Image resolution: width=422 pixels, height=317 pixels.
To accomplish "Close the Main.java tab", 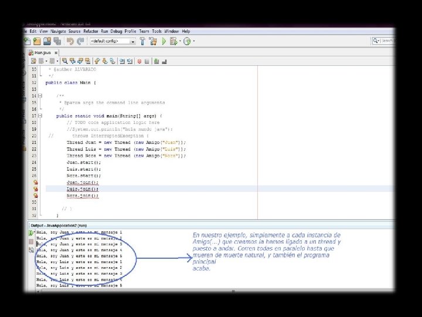I will coord(56,53).
